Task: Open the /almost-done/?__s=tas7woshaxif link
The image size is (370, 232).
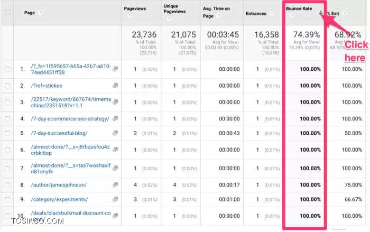Action: pos(70,168)
